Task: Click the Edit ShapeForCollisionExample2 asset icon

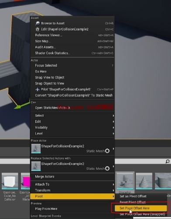Action: click(x=38, y=29)
